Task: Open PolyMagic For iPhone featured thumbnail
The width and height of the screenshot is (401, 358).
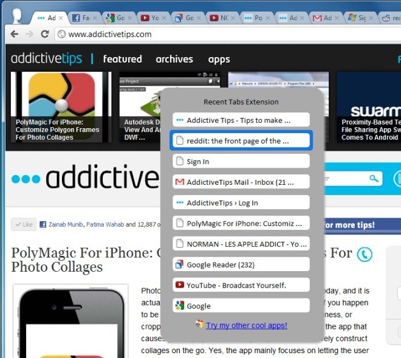Action: tap(61, 107)
